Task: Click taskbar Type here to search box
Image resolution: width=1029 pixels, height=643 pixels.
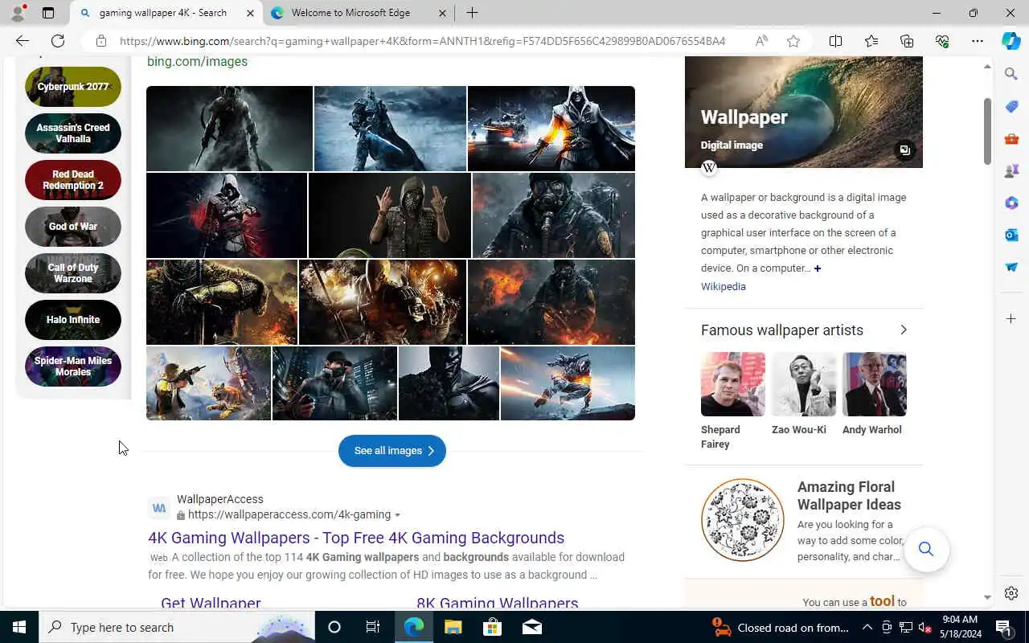Action: pos(177,627)
